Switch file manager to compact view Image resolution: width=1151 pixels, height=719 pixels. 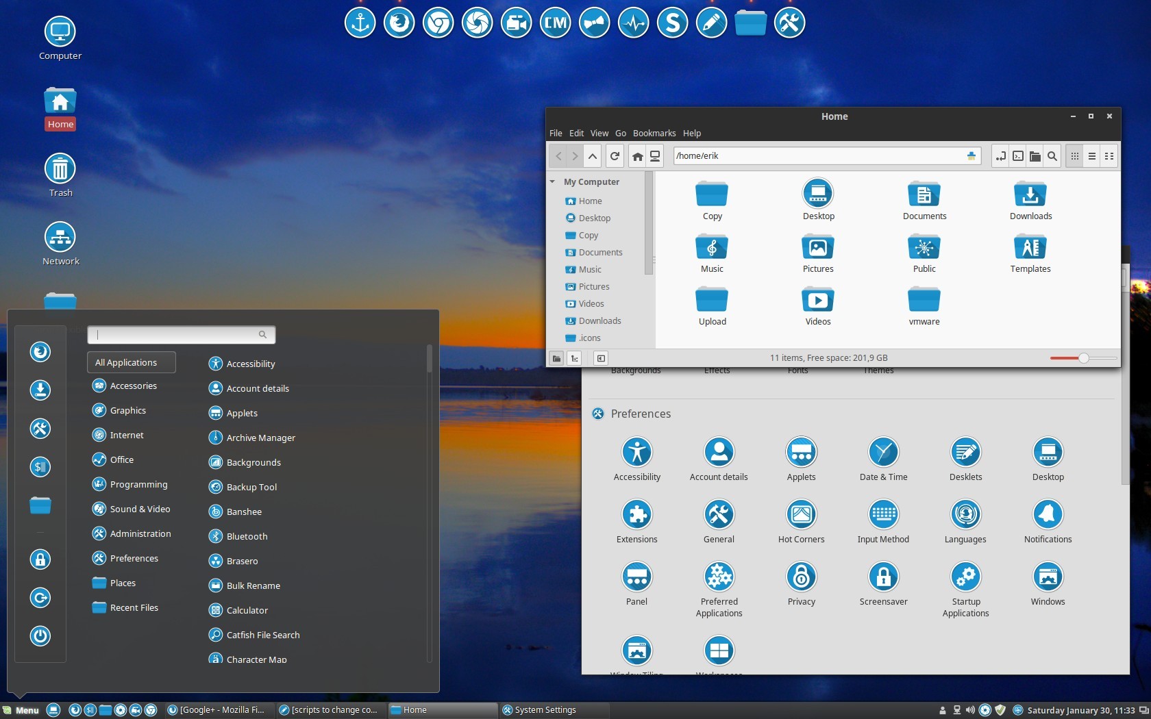[x=1109, y=156]
